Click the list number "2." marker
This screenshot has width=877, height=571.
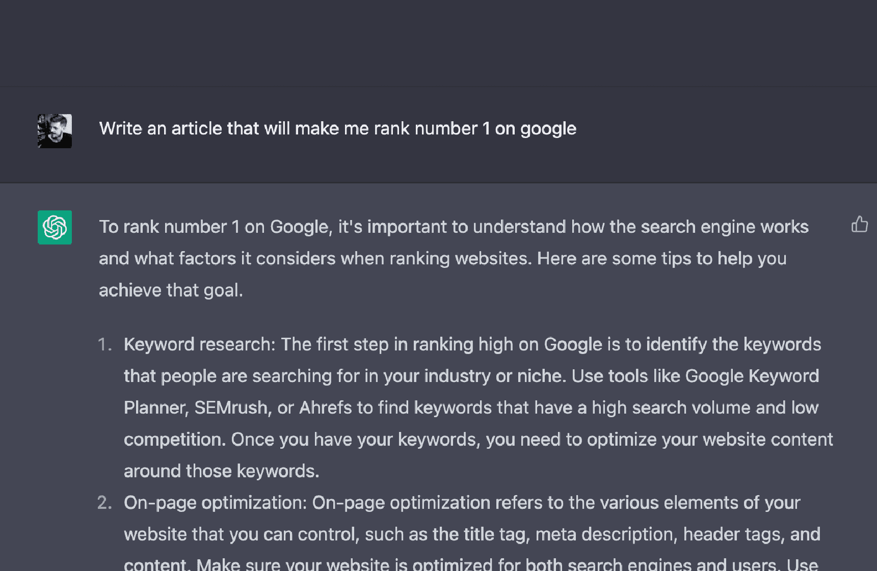(104, 503)
